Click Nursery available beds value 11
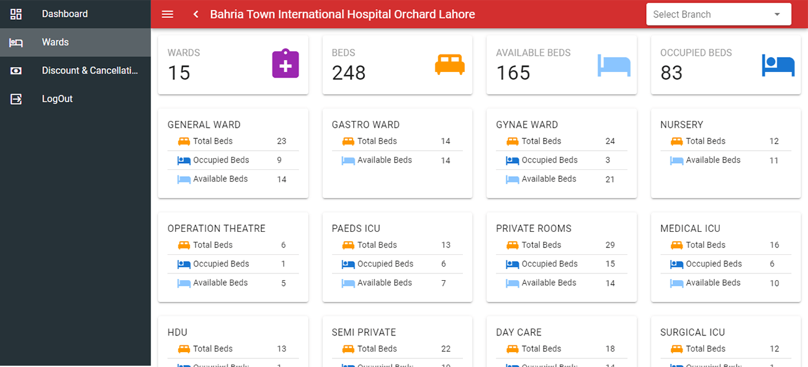Image resolution: width=808 pixels, height=367 pixels. click(774, 160)
